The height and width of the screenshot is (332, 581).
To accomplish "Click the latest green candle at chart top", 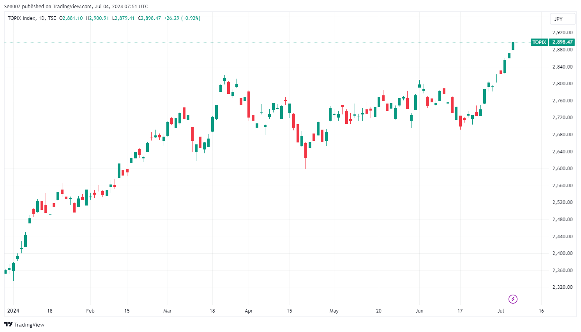I will [x=513, y=46].
